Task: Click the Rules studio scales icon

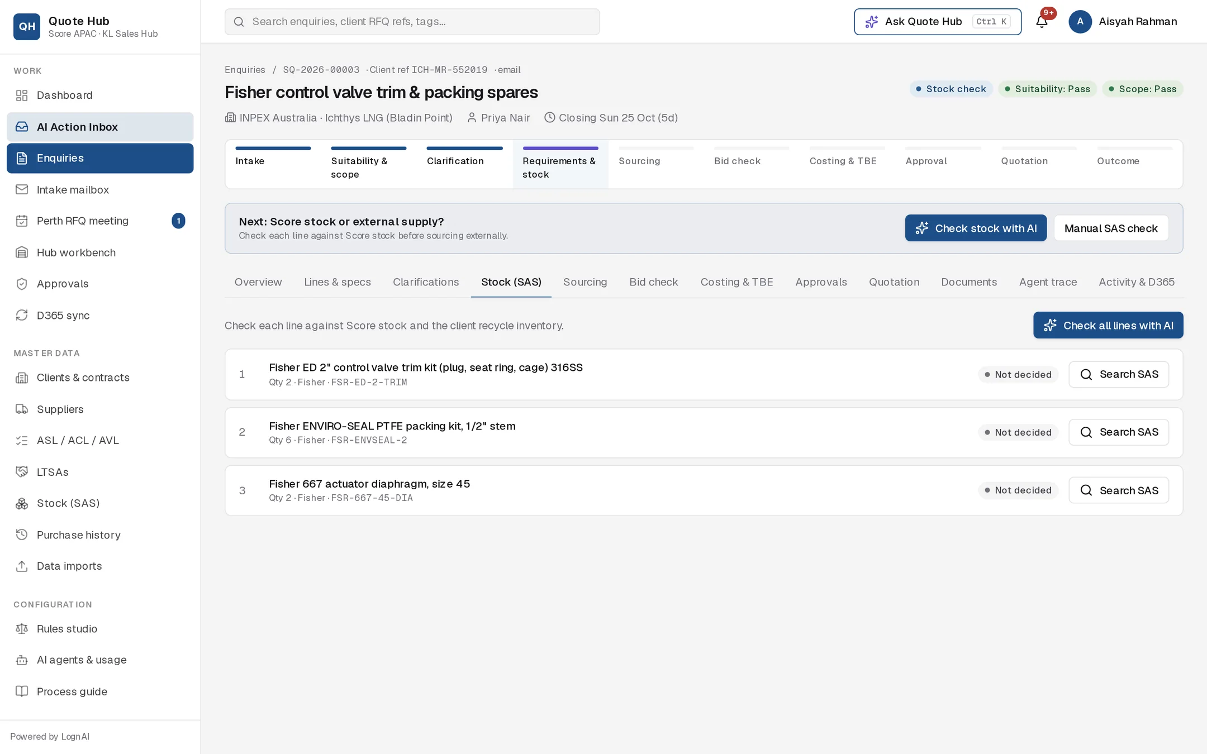Action: pyautogui.click(x=22, y=629)
